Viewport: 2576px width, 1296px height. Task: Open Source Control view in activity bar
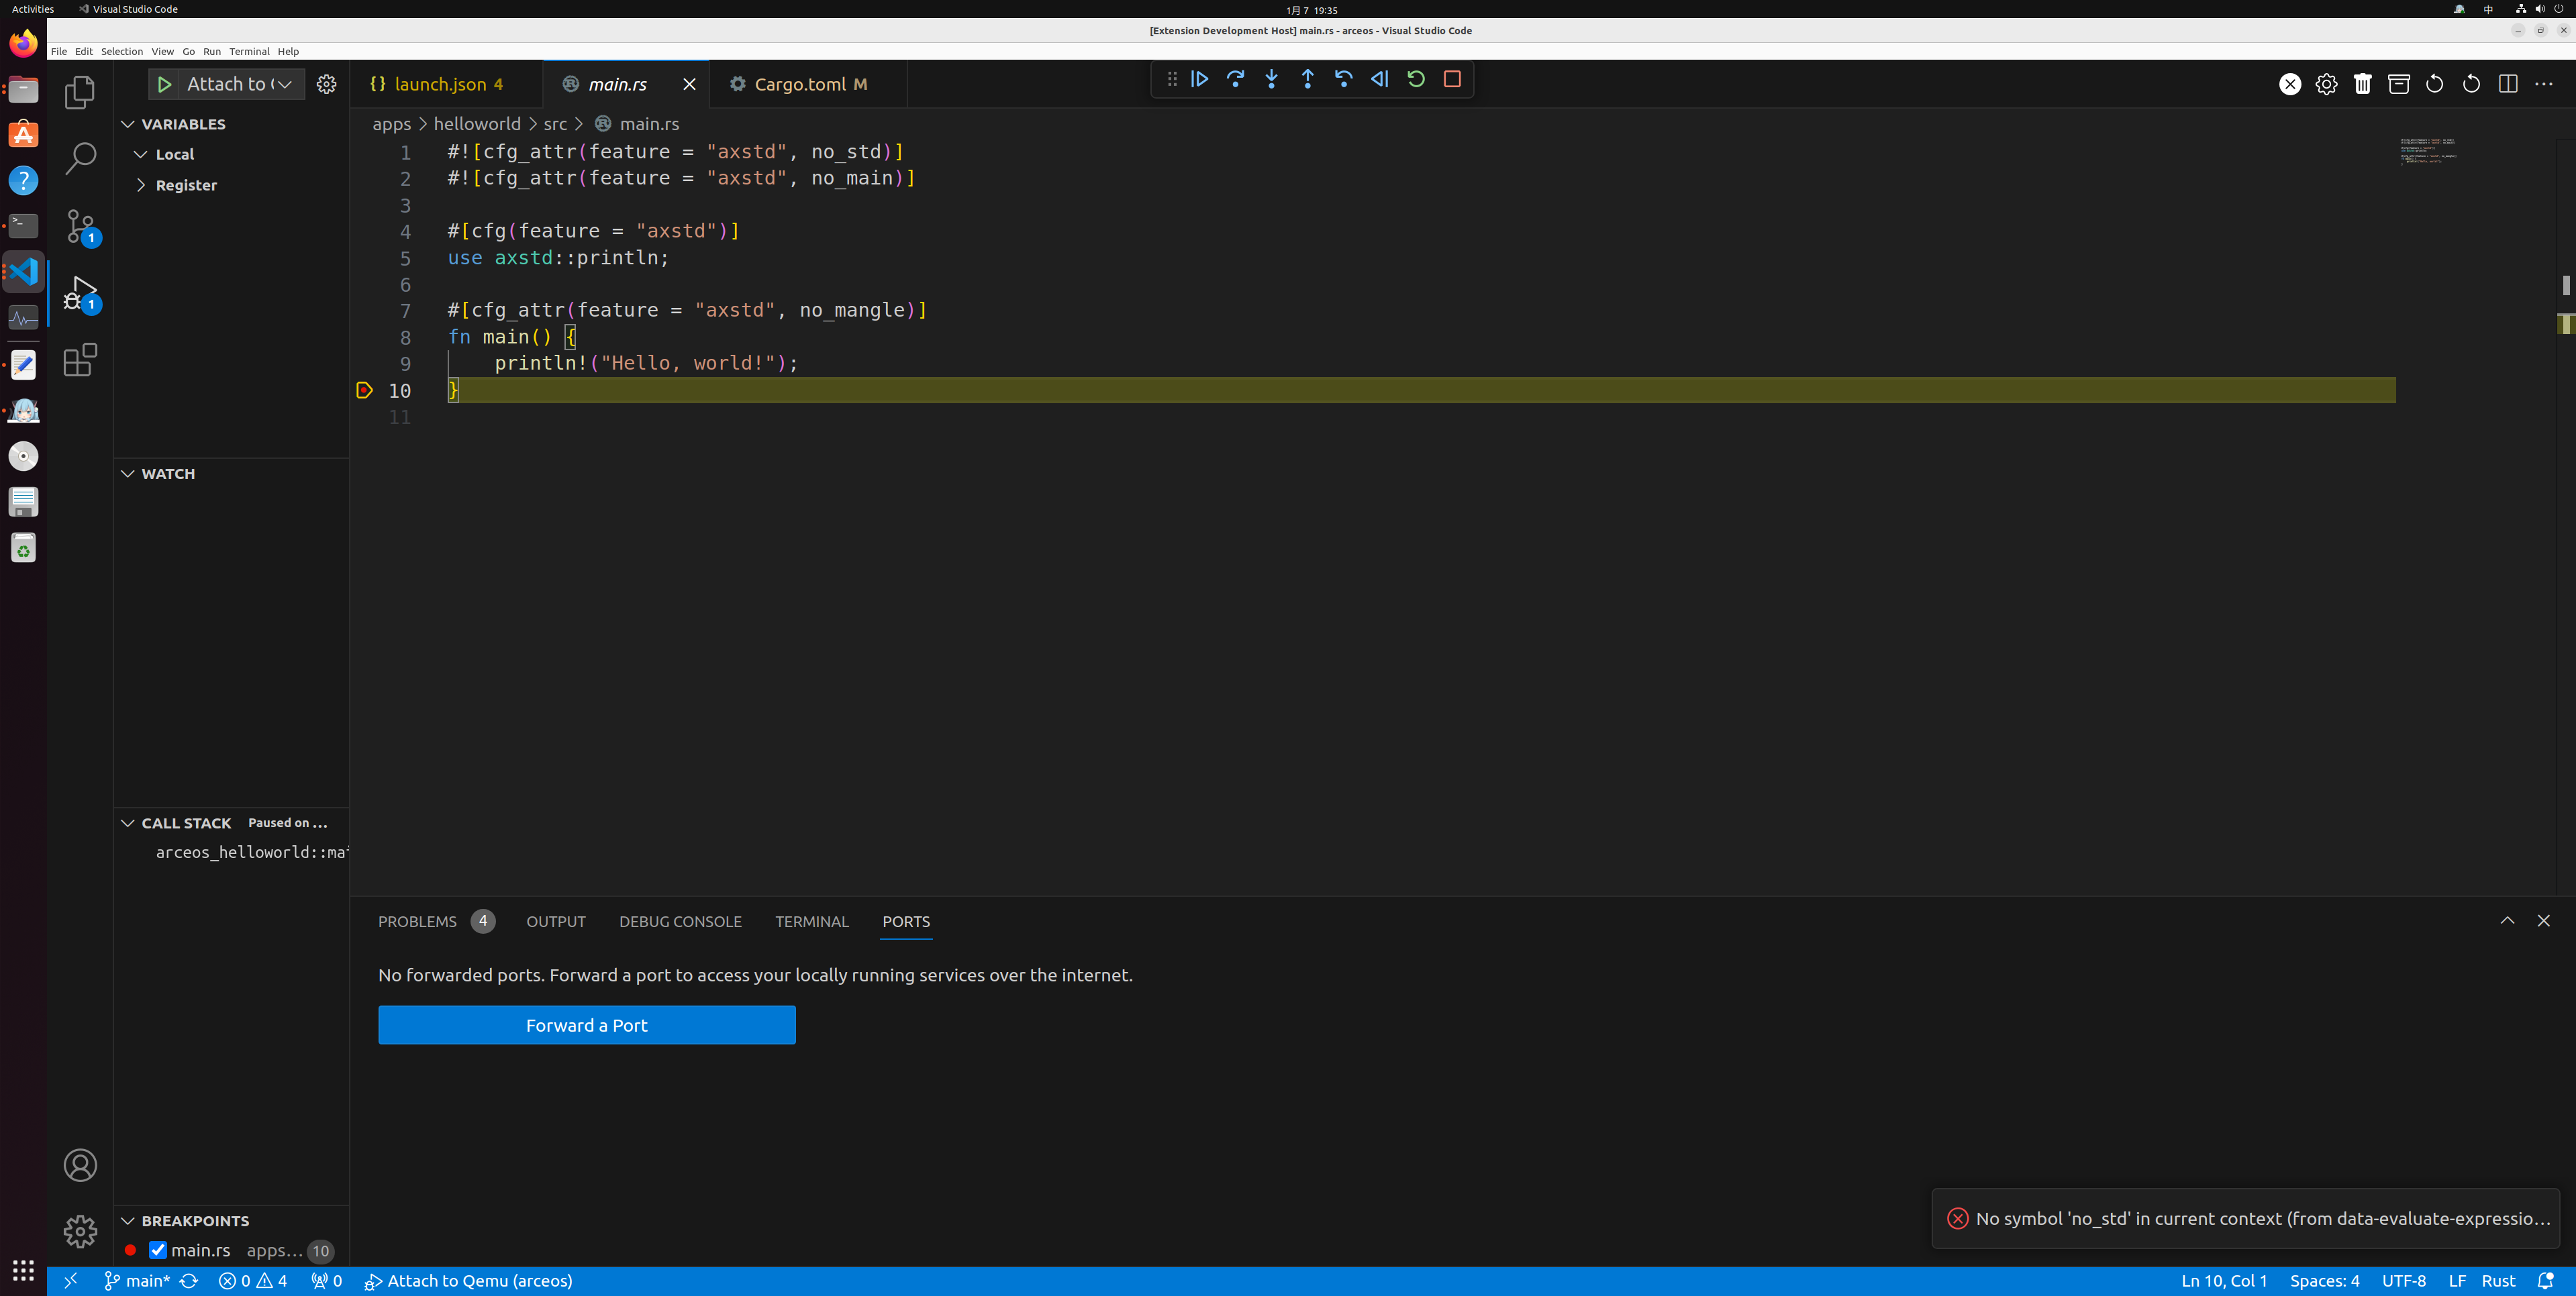pyautogui.click(x=80, y=226)
